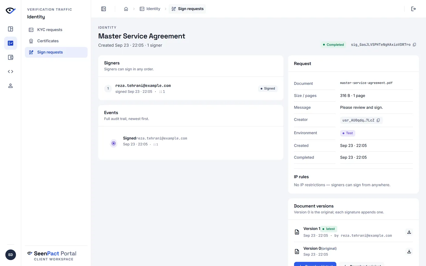Copy the signature request ID
426x266 pixels.
point(414,45)
